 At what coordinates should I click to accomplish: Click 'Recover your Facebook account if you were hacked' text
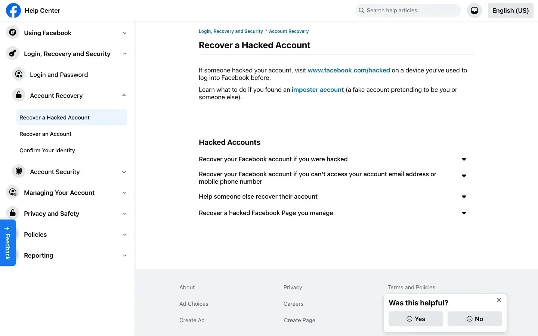pyautogui.click(x=273, y=159)
